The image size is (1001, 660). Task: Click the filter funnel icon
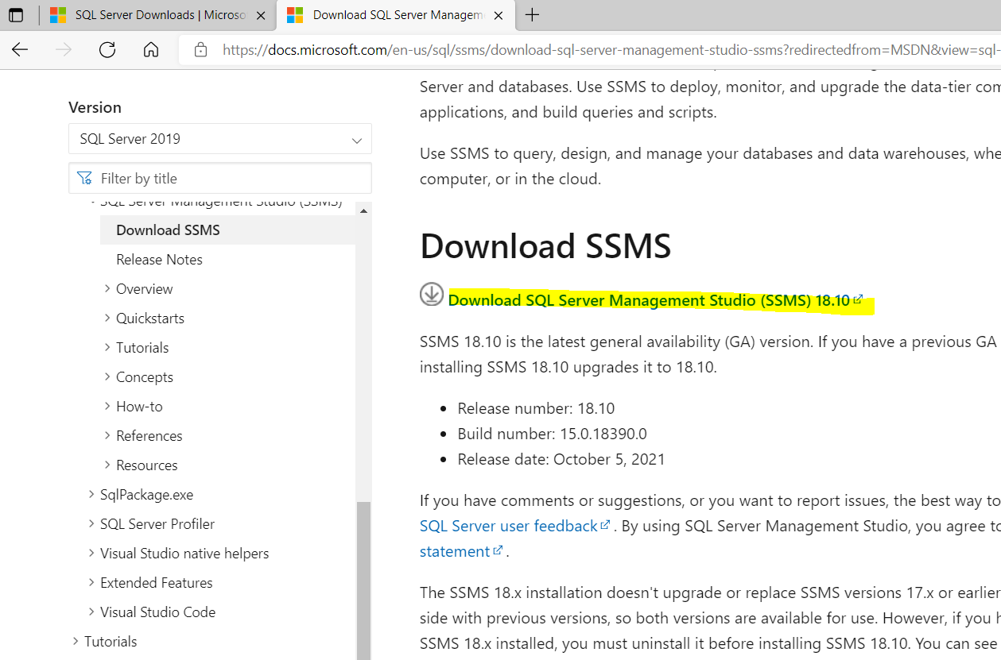coord(84,178)
